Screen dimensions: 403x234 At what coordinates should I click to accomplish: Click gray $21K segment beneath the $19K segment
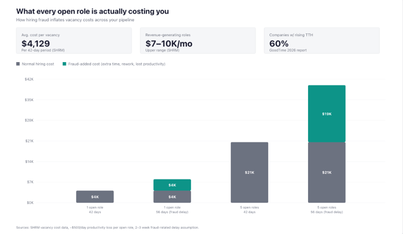[x=326, y=172]
